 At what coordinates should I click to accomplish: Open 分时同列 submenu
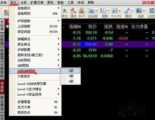click(35, 60)
